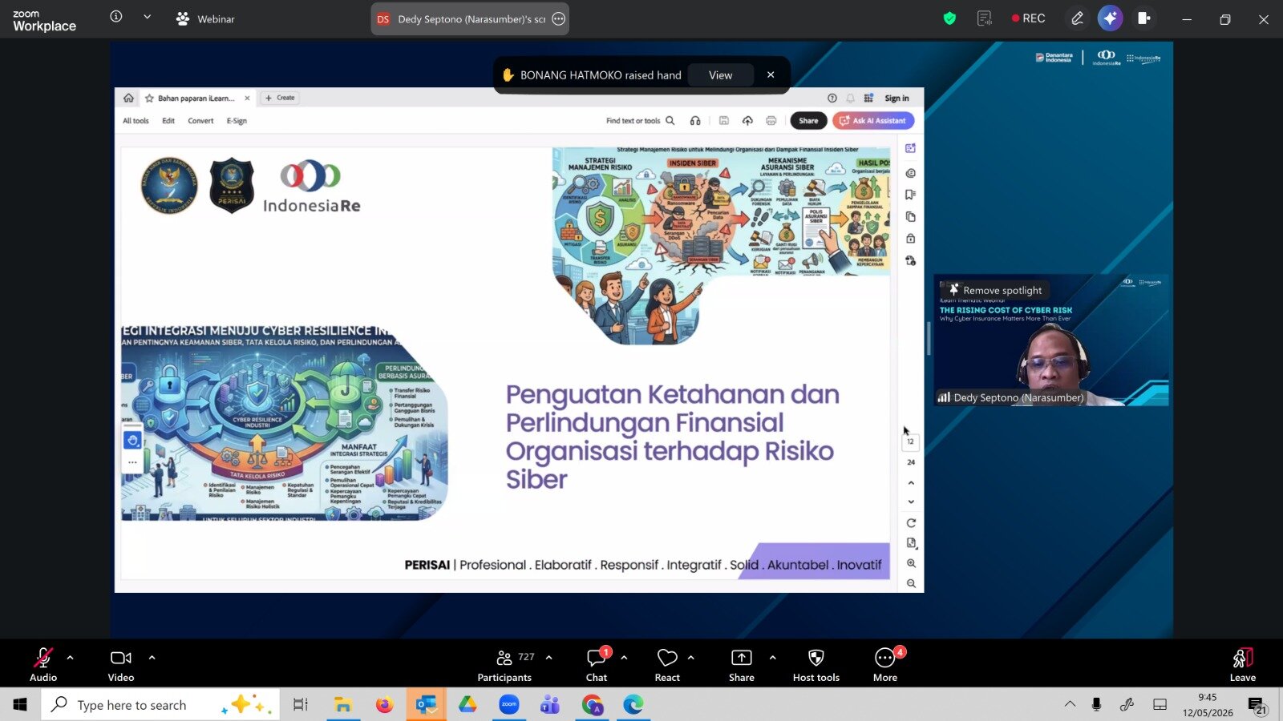This screenshot has height=721, width=1283.
Task: Click the Windows Start button
Action: point(20,704)
